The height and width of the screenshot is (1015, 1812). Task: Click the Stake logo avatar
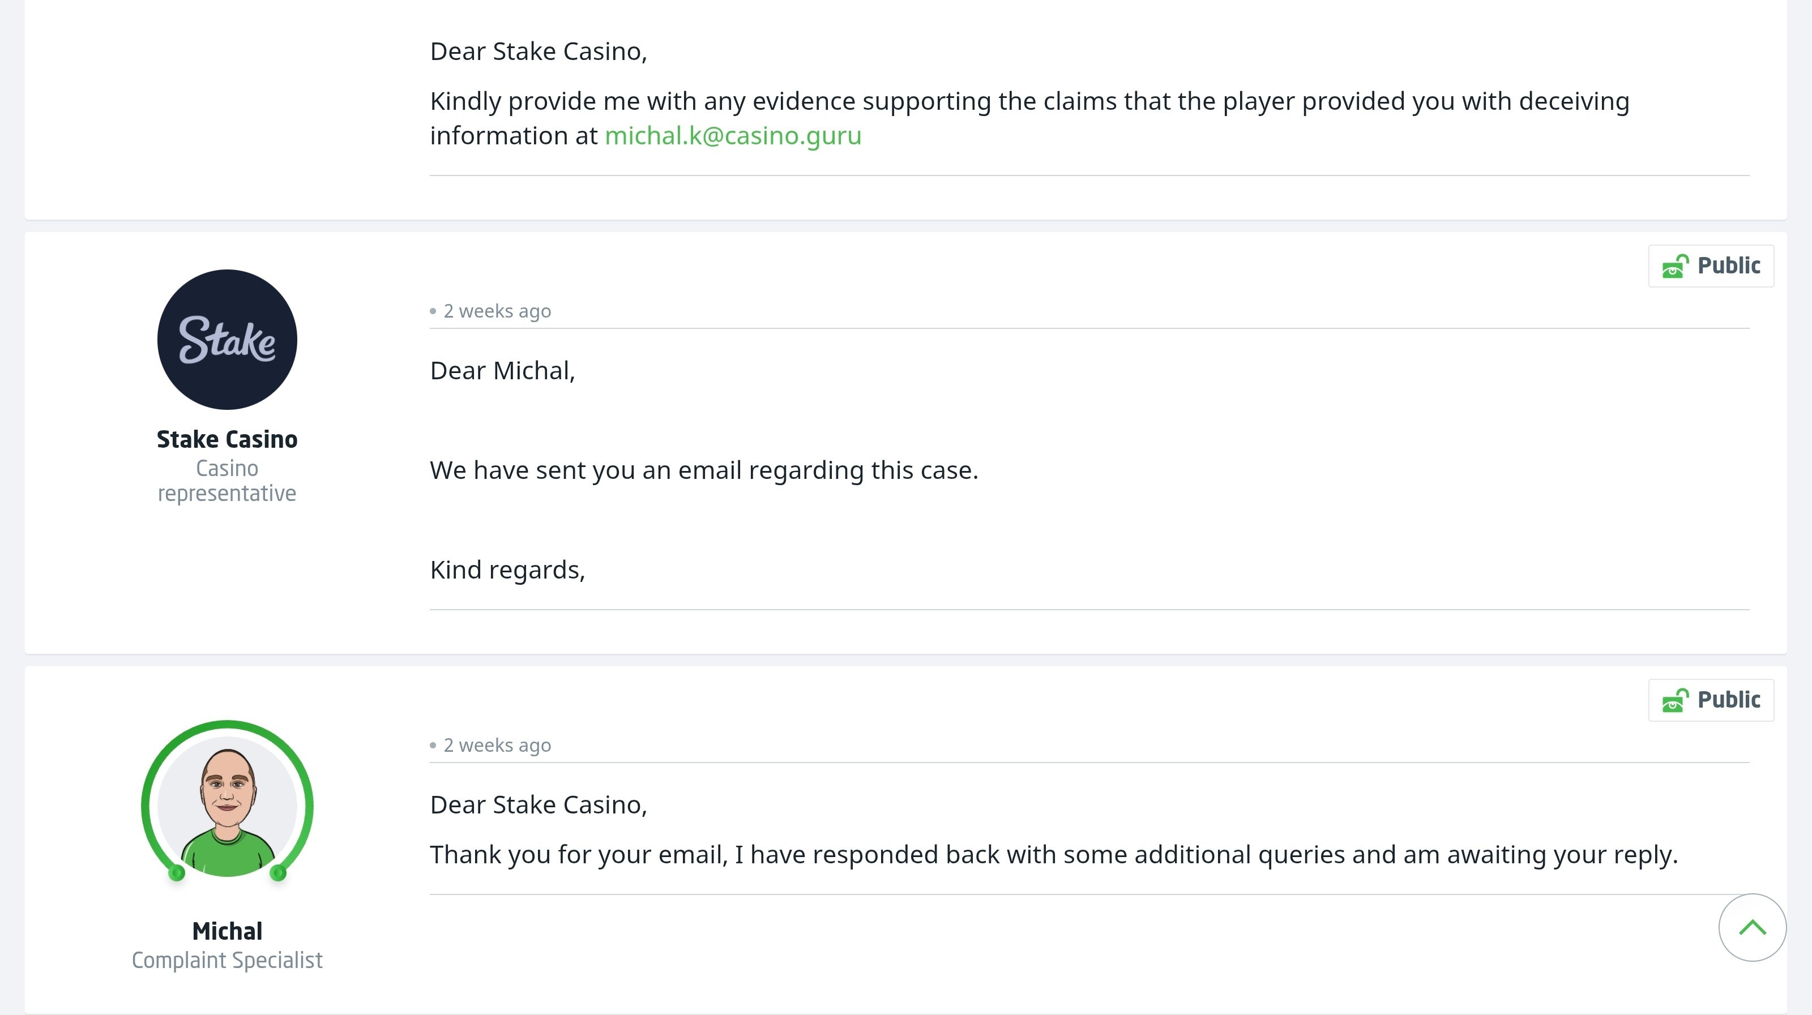227,339
